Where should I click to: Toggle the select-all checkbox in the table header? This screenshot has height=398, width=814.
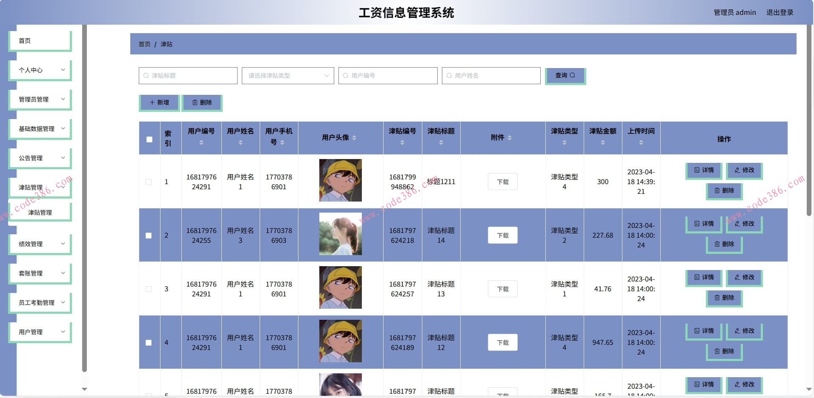click(x=149, y=139)
